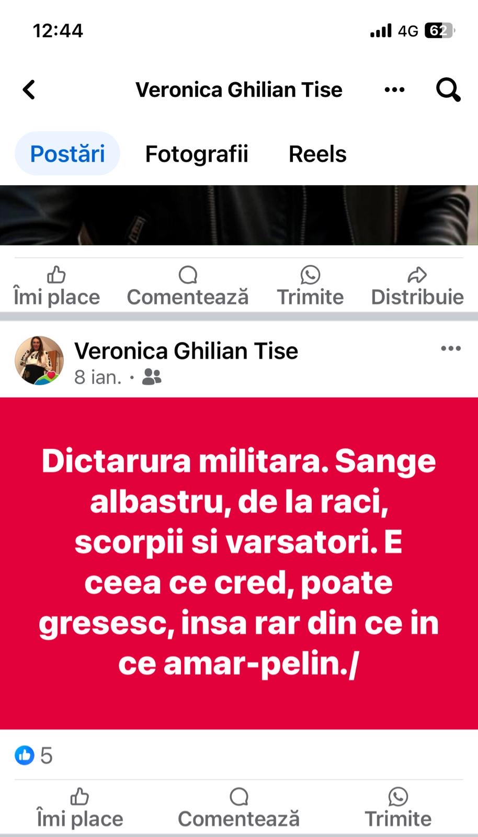Open options menu on the 8 ian. post
This screenshot has width=478, height=837.
(451, 348)
